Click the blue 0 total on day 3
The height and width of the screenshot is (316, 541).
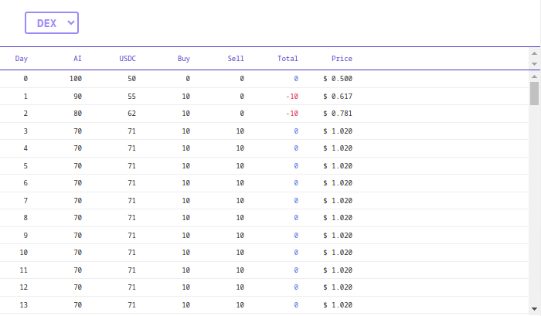click(296, 131)
